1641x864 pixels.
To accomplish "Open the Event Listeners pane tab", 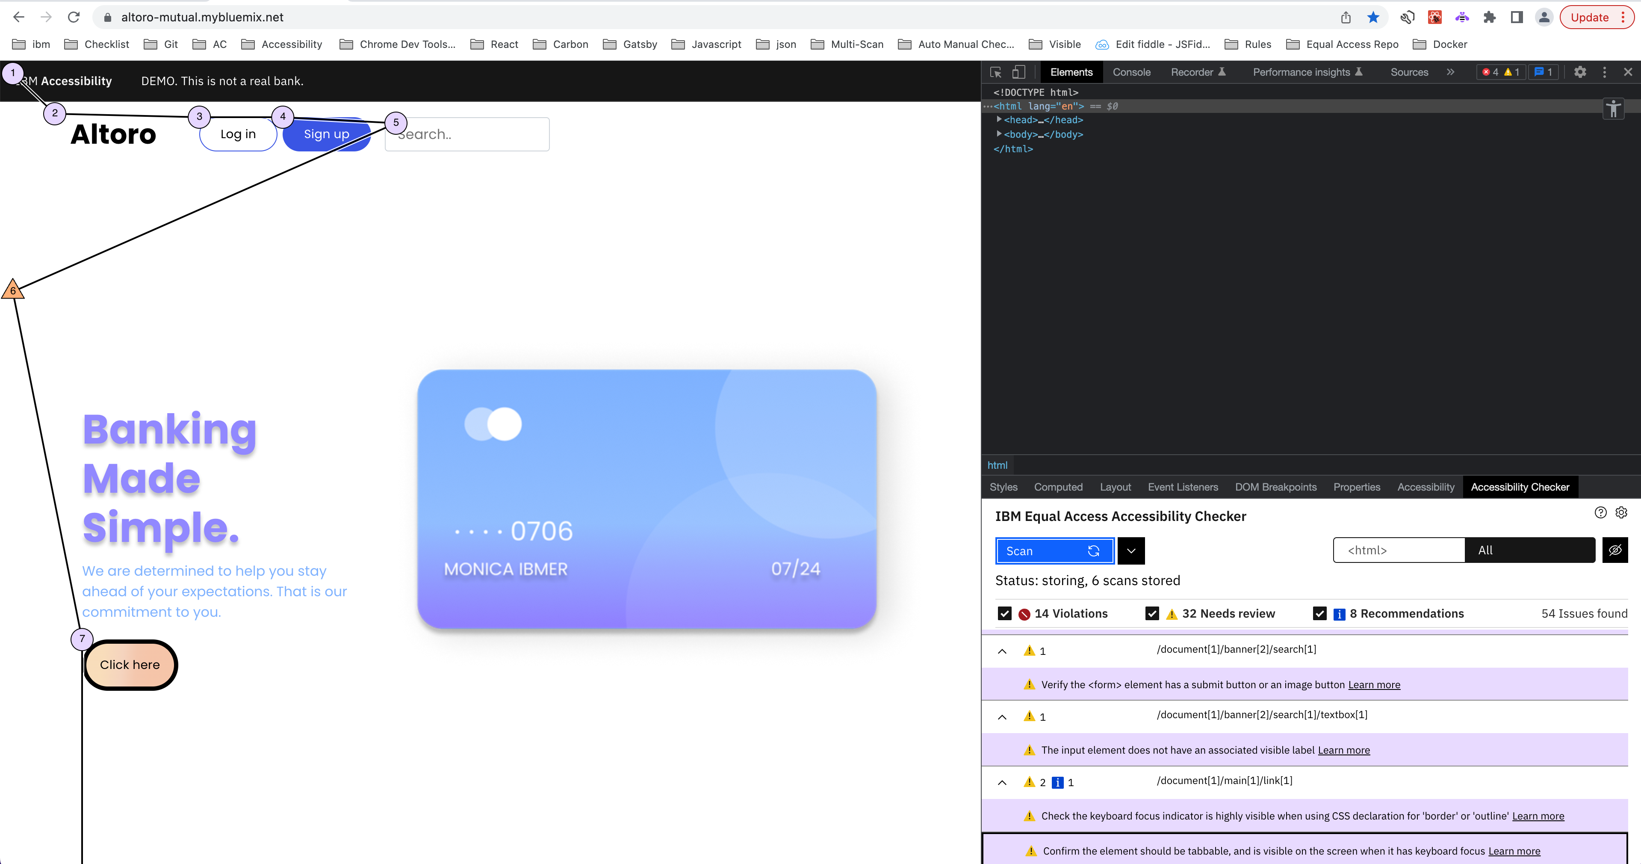I will coord(1182,487).
